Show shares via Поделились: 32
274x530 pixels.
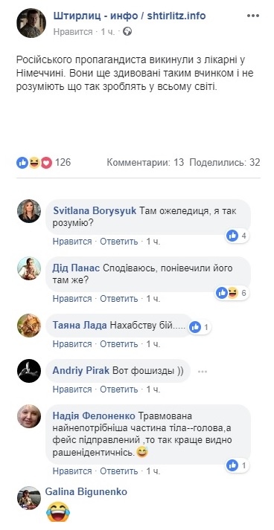(225, 163)
